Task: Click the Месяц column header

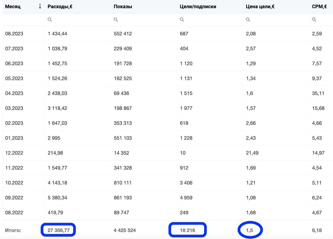Action: (x=12, y=7)
